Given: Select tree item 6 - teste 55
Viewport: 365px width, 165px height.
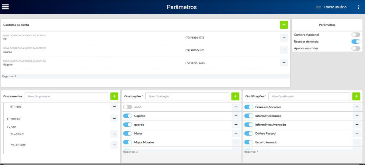Looking at the screenshot, I should 13,119.
